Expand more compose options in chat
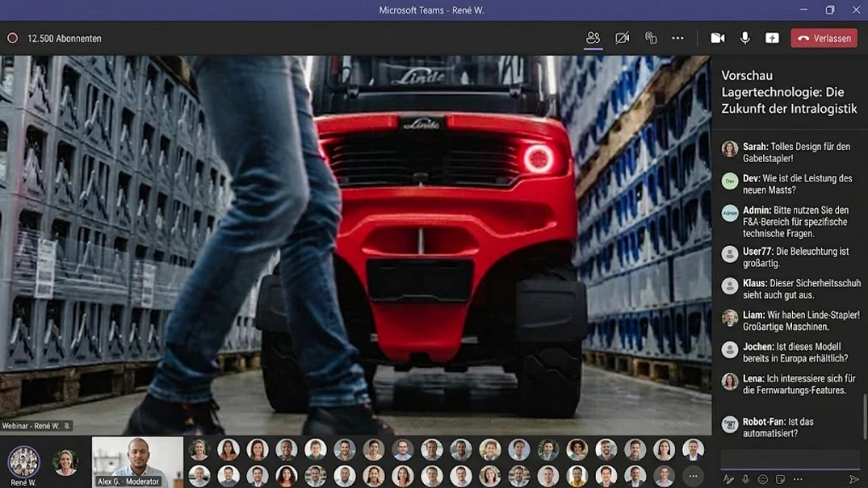Viewport: 868px width, 488px height. coord(798,479)
